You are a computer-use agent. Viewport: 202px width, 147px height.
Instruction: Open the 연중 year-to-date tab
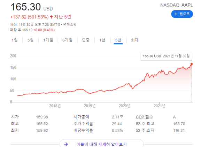pyautogui.click(x=86, y=40)
